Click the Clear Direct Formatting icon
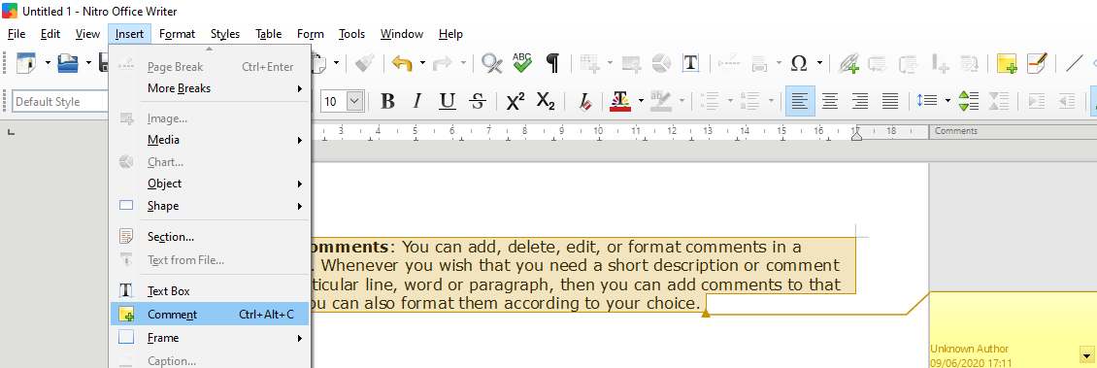The height and width of the screenshot is (368, 1097). [584, 101]
